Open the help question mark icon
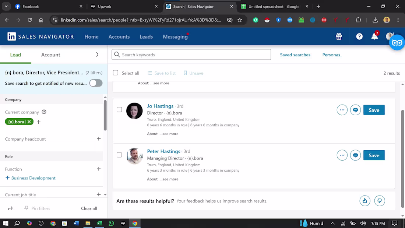The height and width of the screenshot is (228, 405). coord(359,37)
